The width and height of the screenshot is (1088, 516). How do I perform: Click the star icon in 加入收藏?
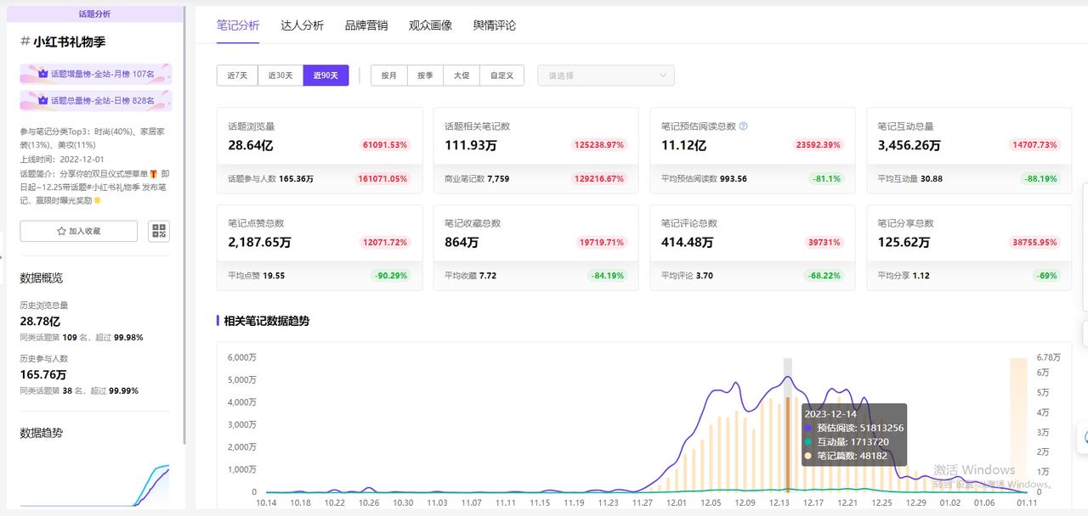61,231
